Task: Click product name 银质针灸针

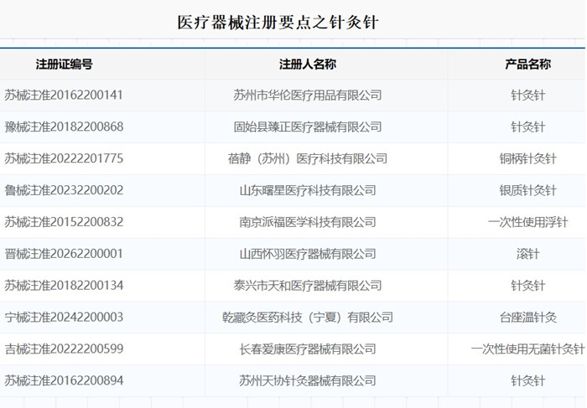Action: click(527, 191)
